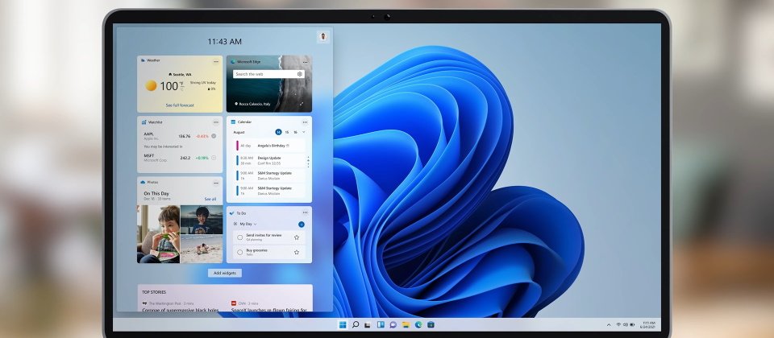
Task: Open photo of boy in dark shirt
Action: (202, 219)
